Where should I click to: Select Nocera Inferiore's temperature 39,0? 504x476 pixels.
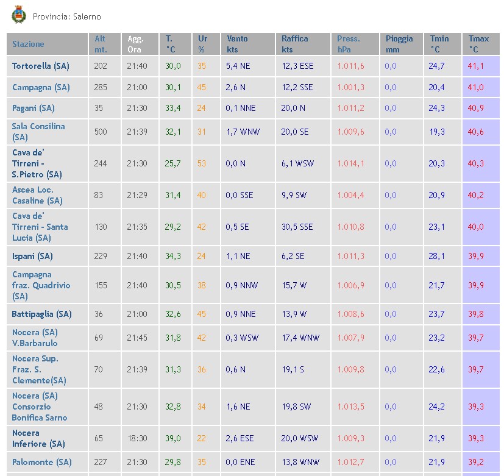(173, 438)
